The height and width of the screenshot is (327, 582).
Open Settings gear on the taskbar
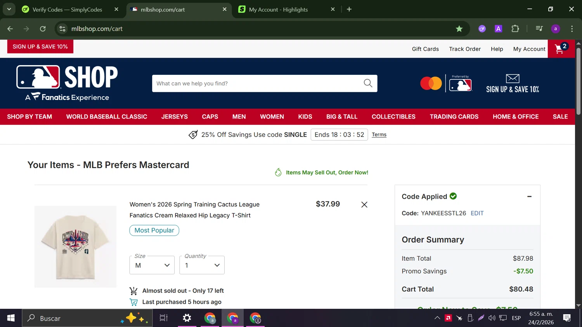click(187, 318)
